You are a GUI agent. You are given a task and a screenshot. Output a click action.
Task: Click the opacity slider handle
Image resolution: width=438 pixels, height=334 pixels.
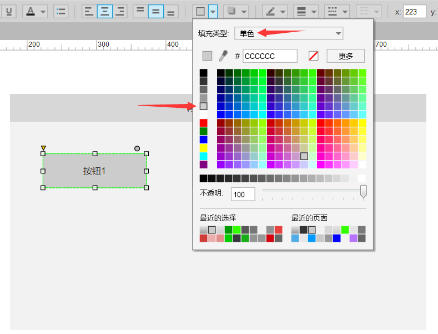coord(363,191)
